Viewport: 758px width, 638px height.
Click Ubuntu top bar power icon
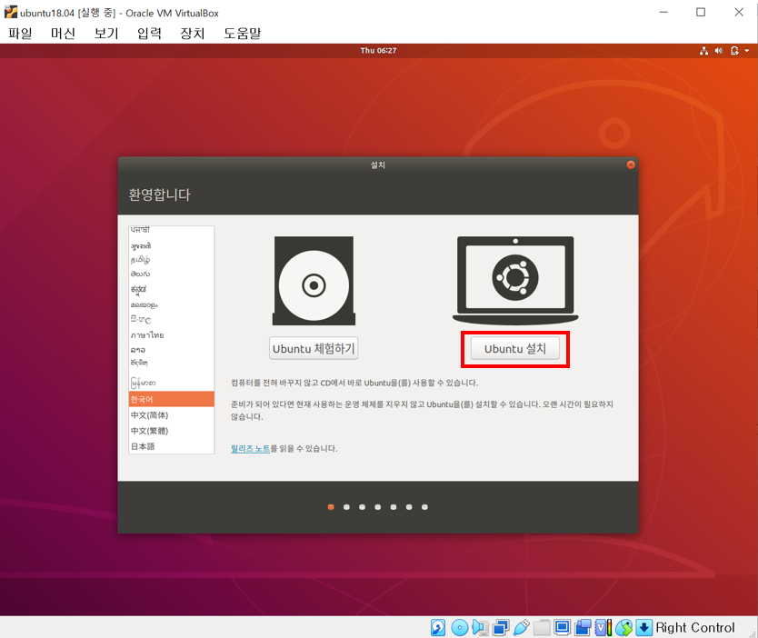[734, 51]
